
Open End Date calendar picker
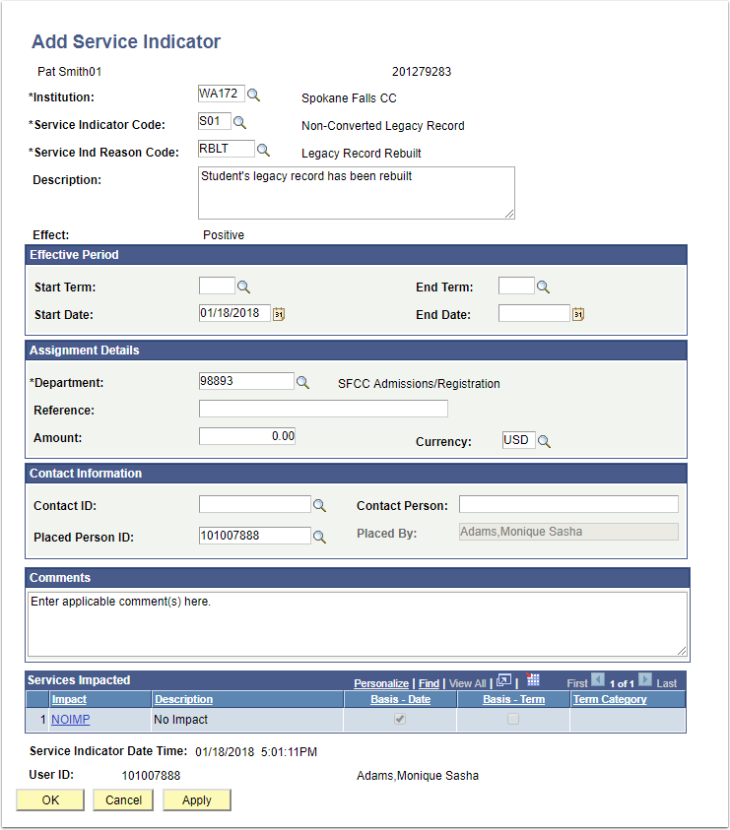578,314
